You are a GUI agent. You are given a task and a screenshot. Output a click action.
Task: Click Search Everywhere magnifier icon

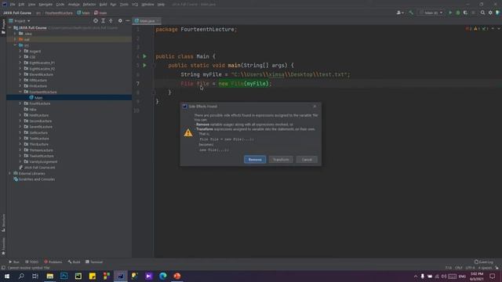click(483, 13)
